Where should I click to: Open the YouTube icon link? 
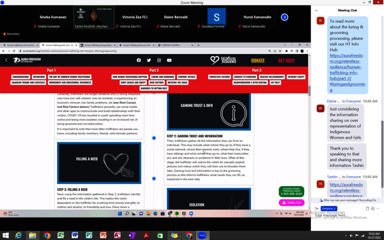(169, 60)
